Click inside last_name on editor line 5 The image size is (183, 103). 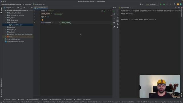(65, 23)
